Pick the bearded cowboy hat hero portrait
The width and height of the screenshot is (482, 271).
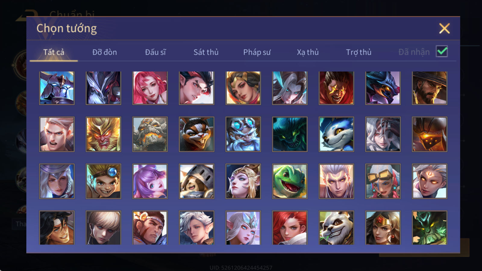[x=430, y=88]
